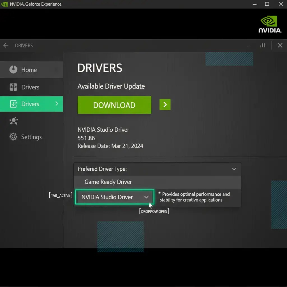
Task: Minimize the inner DRIVERS panel
Action: [x=249, y=45]
